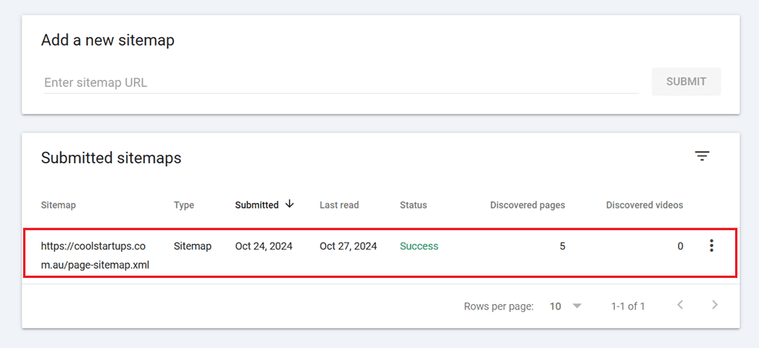Click the Sitemap column header
Screen dimensions: 759x348
point(59,205)
